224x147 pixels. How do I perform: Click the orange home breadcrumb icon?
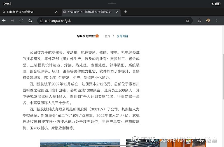click(x=97, y=36)
